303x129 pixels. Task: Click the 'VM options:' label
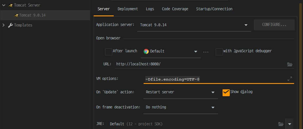pos(107,79)
